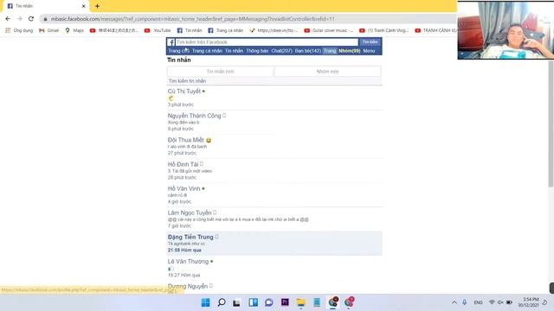Click the Tin nhắn mới button
This screenshot has width=554, height=311.
tap(221, 71)
